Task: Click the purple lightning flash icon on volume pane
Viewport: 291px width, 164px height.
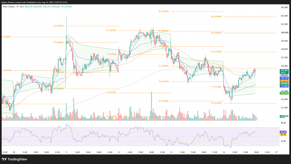Action: (x=255, y=119)
